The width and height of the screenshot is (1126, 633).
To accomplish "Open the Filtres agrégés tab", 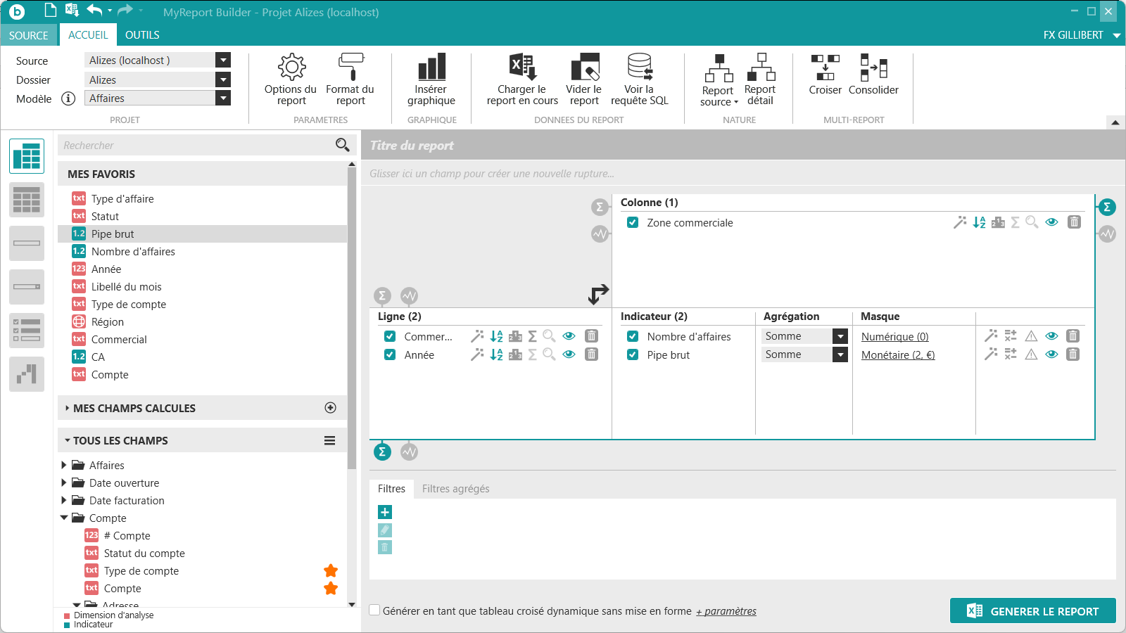I will [455, 489].
